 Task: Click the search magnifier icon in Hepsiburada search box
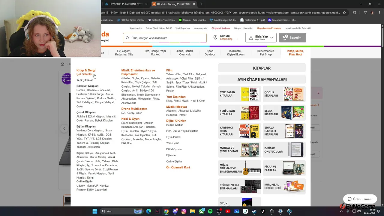click(x=127, y=38)
